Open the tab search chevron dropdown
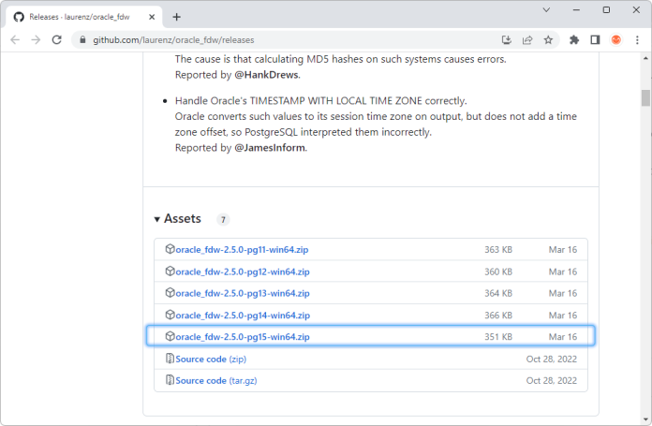Image resolution: width=652 pixels, height=426 pixels. coord(547,9)
